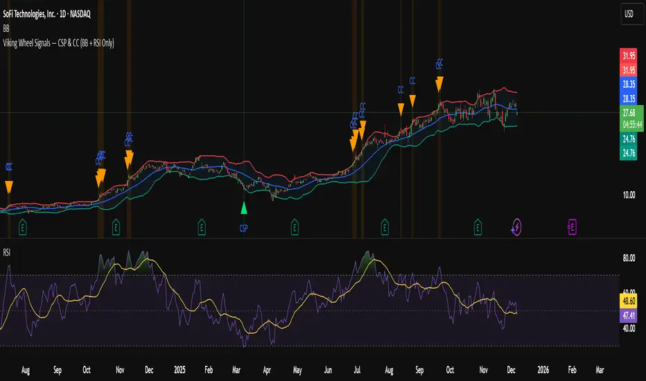
Task: Click the 2026 label on time axis
Action: pyautogui.click(x=543, y=370)
